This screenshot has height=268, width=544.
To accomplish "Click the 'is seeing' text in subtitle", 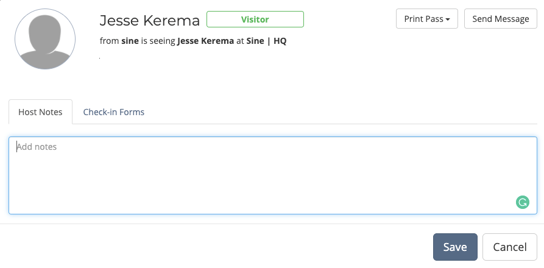I will [158, 41].
